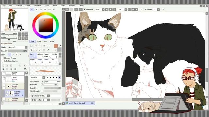Toggle the Min Density checkbox
The width and height of the screenshot is (209, 117).
tap(42, 91)
